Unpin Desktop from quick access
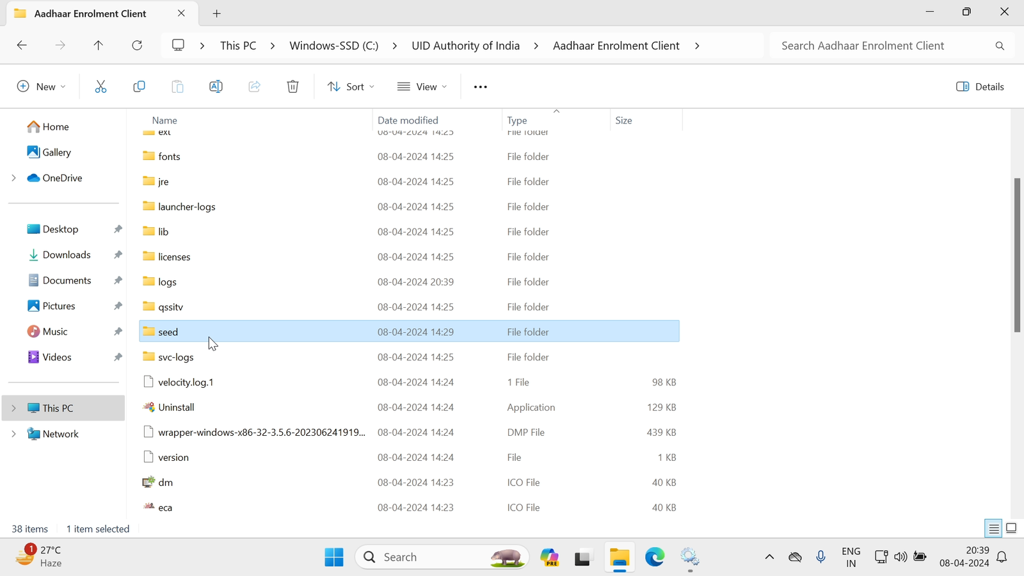This screenshot has height=576, width=1024. [x=118, y=229]
